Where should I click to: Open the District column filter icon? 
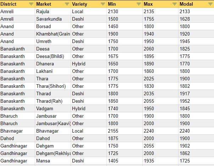(31, 4)
